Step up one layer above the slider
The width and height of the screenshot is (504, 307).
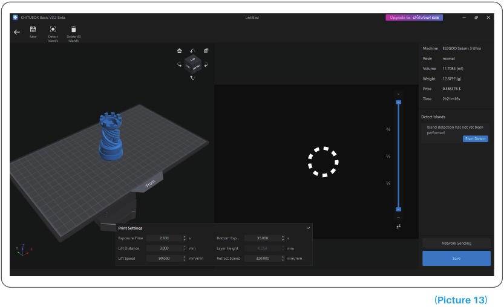(398, 94)
